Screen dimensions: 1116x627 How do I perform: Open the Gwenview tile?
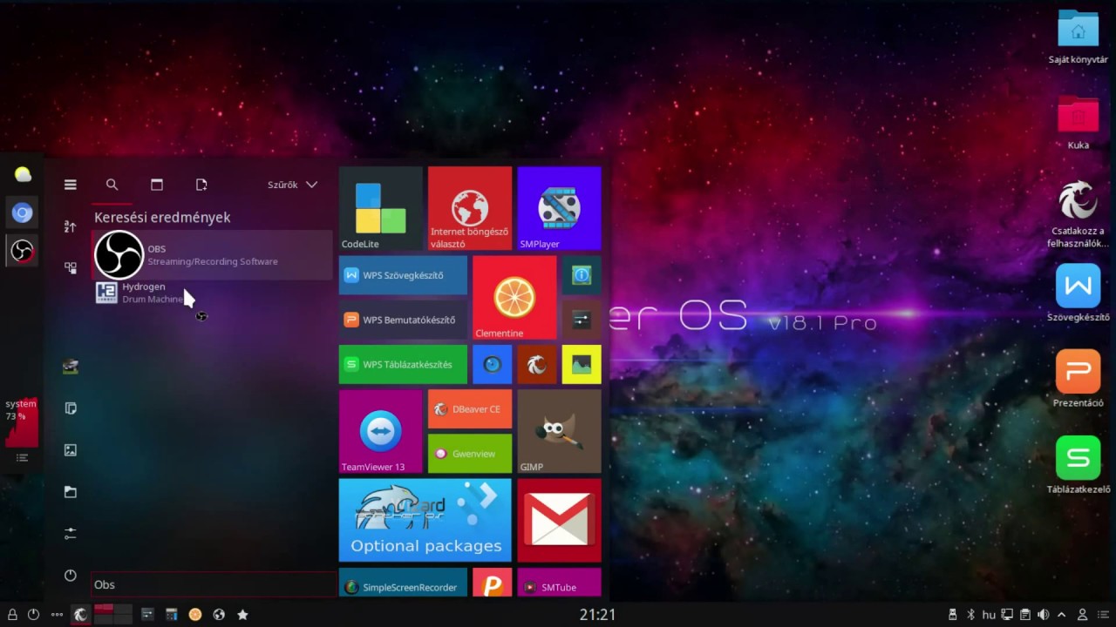pos(470,454)
